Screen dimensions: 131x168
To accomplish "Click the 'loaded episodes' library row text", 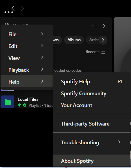I will click(68, 70).
